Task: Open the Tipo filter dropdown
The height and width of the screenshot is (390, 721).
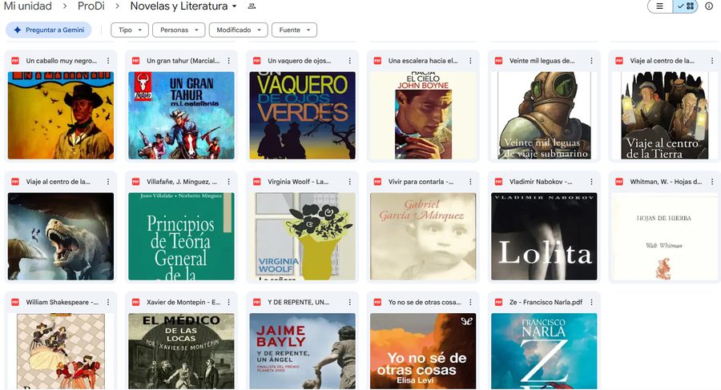Action: tap(130, 30)
